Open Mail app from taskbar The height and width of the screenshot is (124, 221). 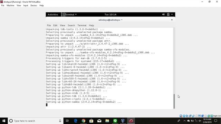(99, 121)
